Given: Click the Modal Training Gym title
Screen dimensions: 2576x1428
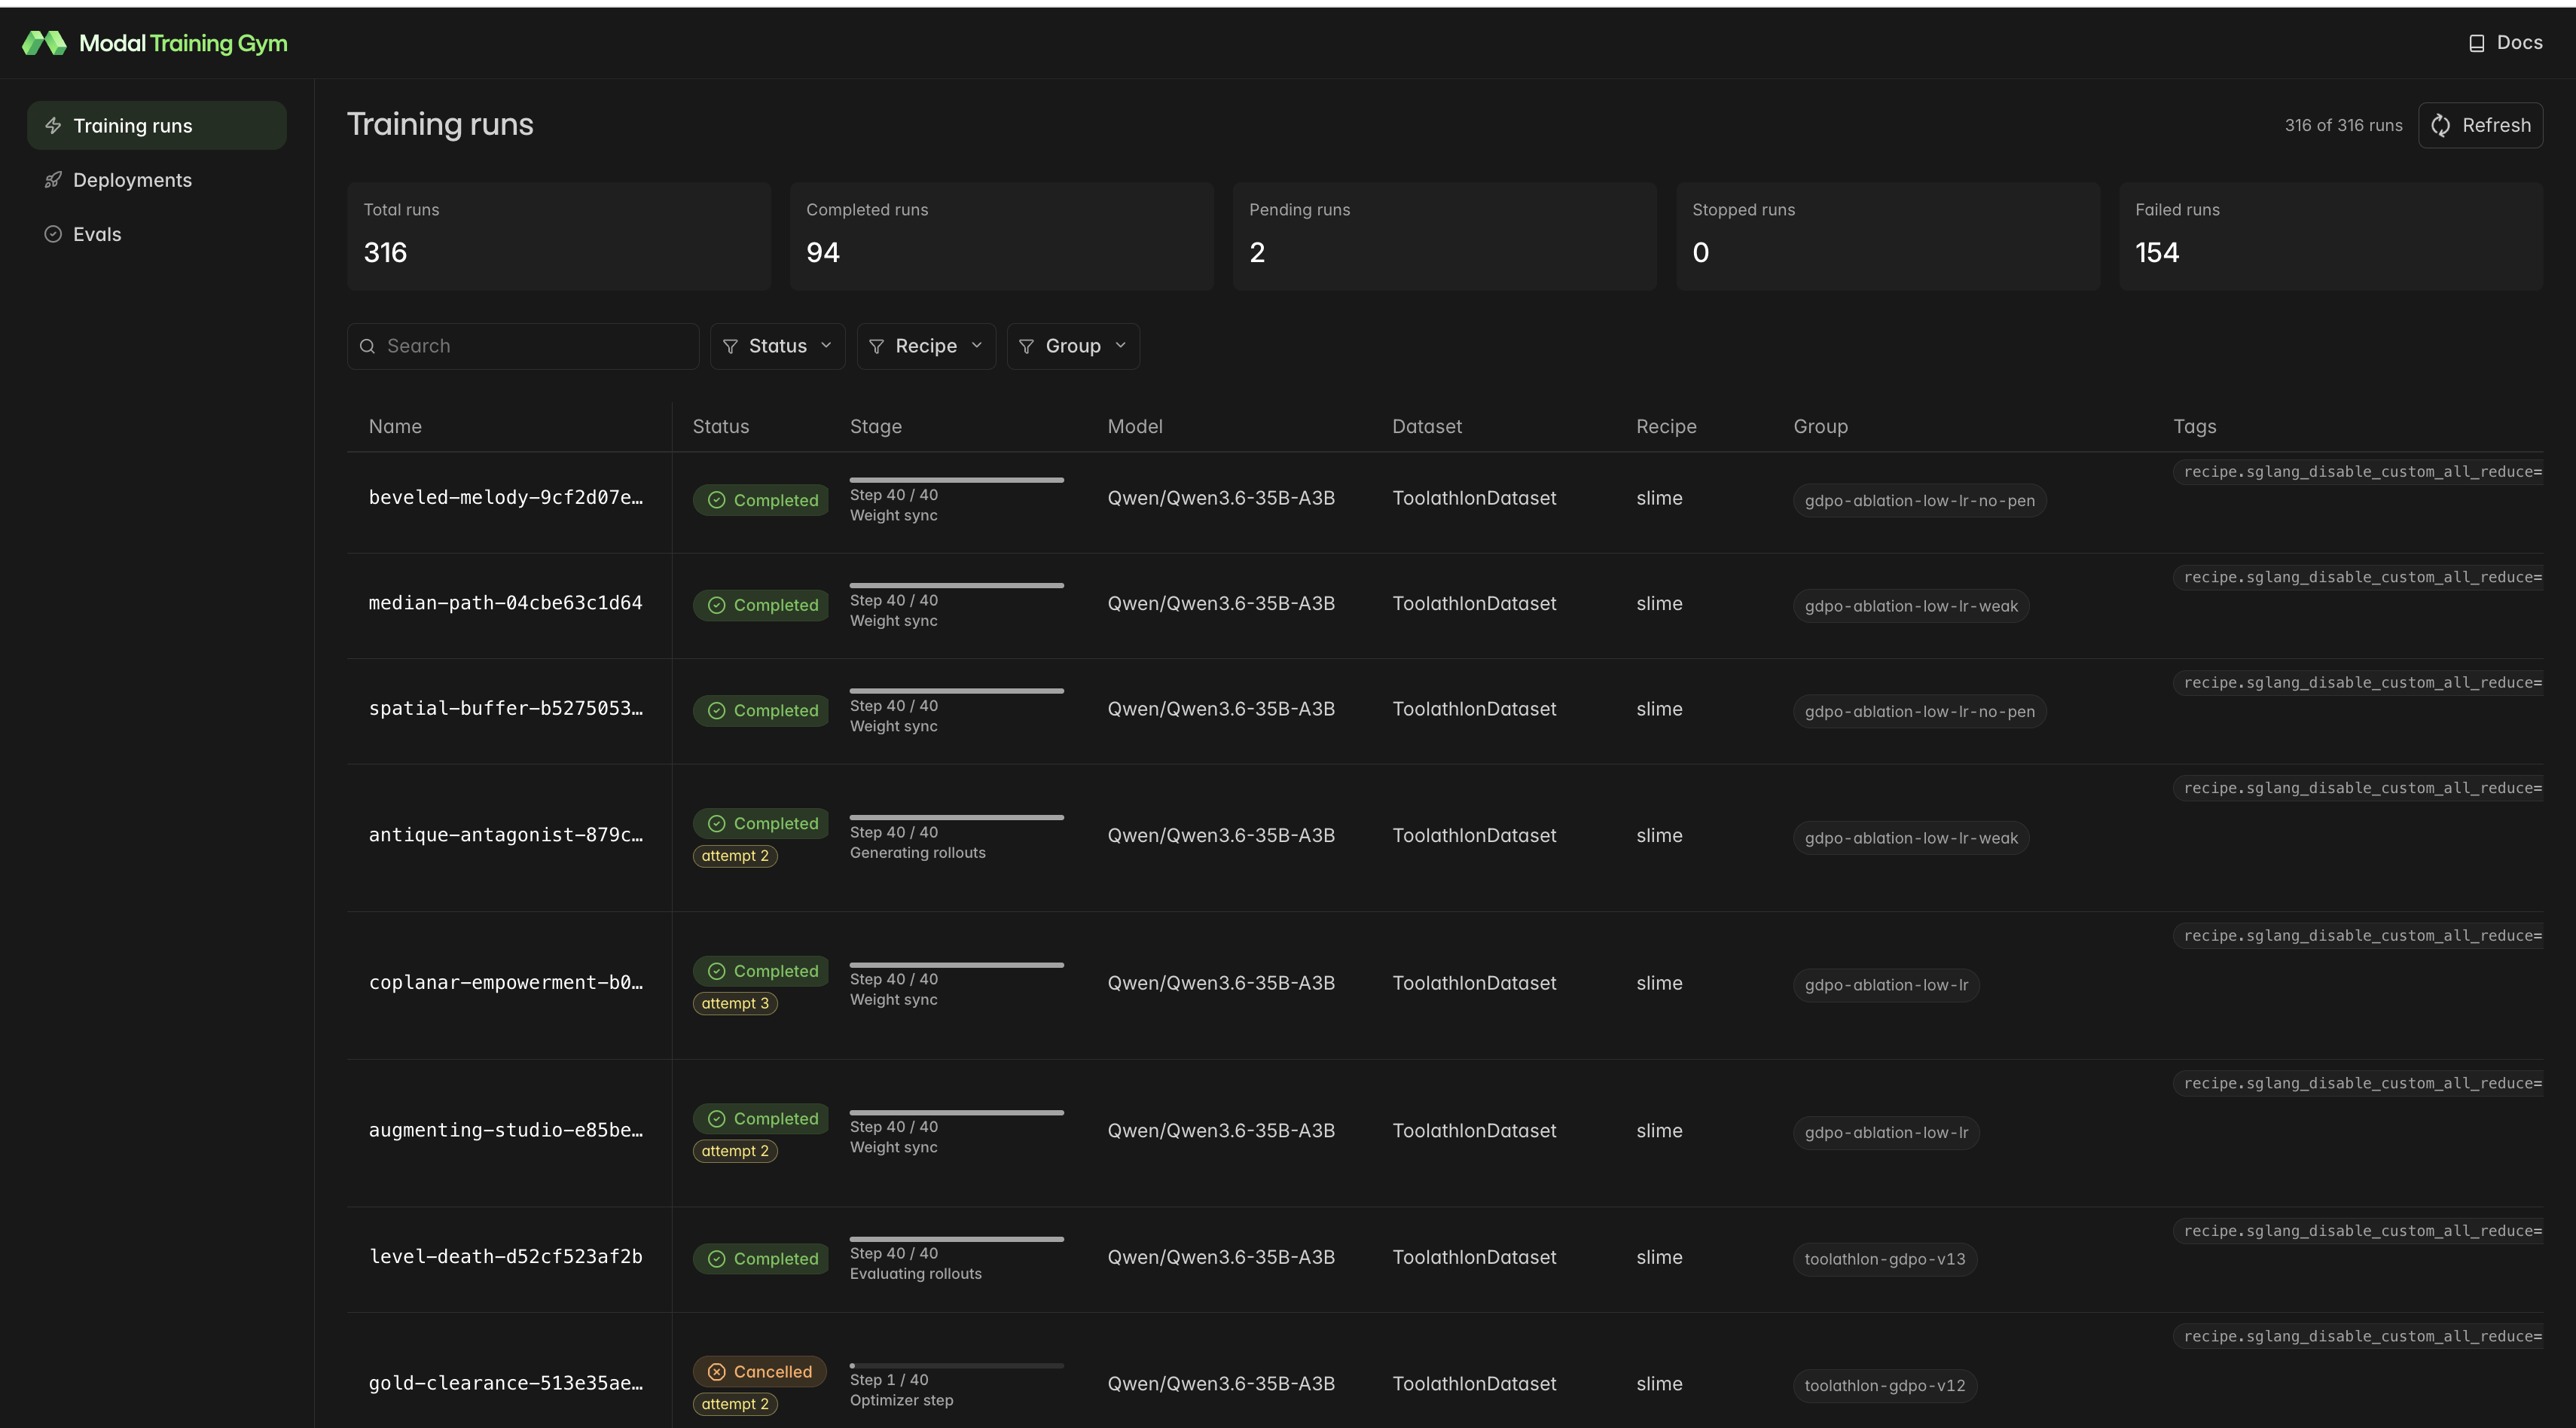Looking at the screenshot, I should pyautogui.click(x=183, y=43).
